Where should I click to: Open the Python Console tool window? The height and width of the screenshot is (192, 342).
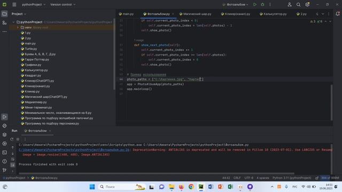4,126
